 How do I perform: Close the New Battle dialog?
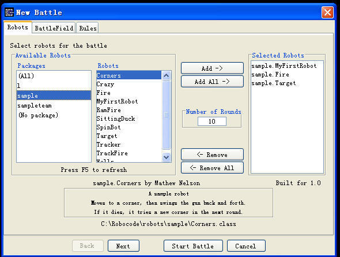click(x=327, y=12)
